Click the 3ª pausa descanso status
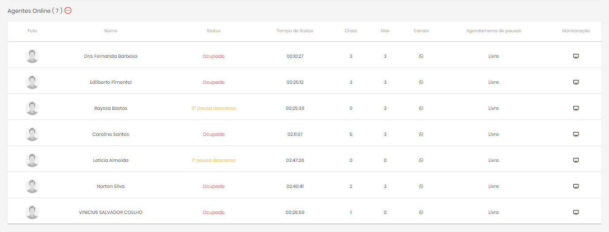 point(213,108)
